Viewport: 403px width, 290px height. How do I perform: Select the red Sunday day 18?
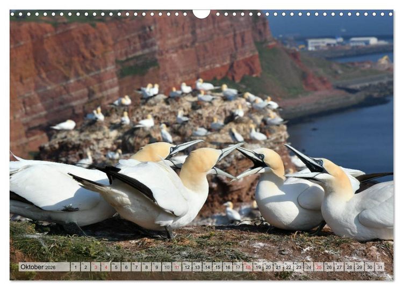(248, 267)
